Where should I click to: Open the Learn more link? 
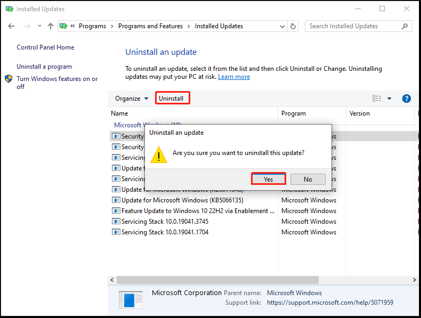point(234,77)
